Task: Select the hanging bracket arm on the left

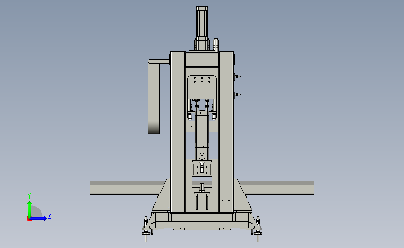Action: tap(154, 96)
